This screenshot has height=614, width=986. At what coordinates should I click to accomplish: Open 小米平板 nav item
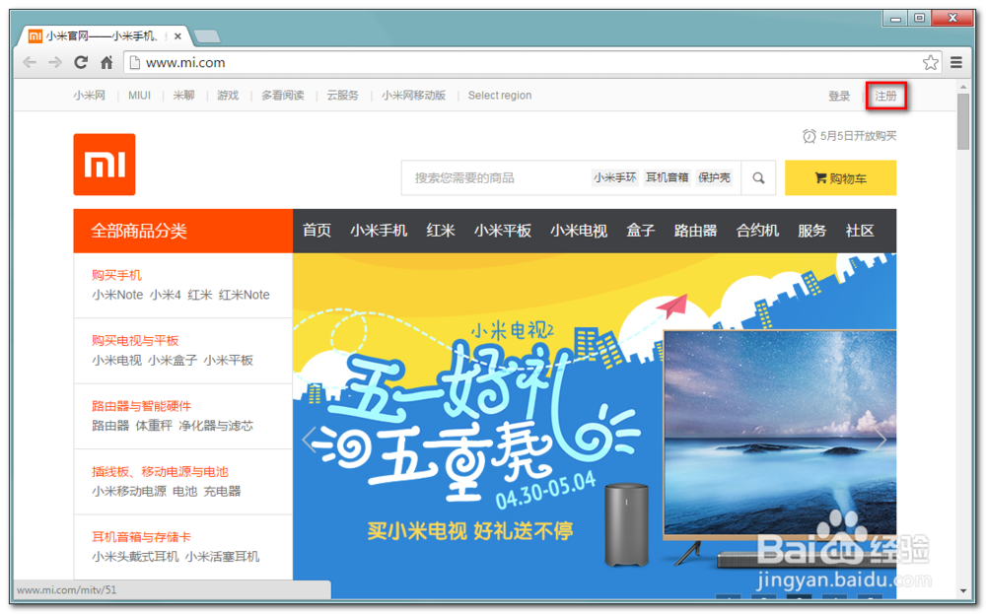tap(503, 231)
